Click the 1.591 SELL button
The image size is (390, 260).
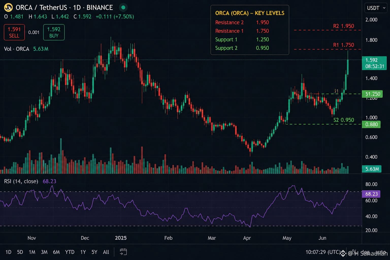[14, 32]
